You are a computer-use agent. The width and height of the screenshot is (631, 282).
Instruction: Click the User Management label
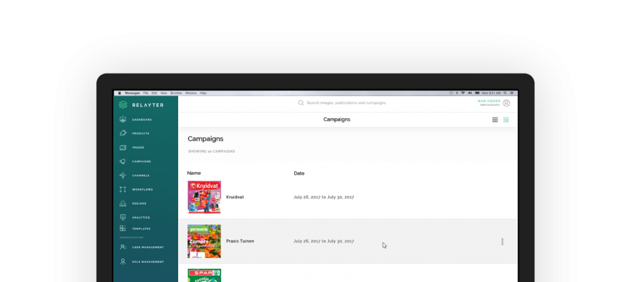tap(148, 248)
